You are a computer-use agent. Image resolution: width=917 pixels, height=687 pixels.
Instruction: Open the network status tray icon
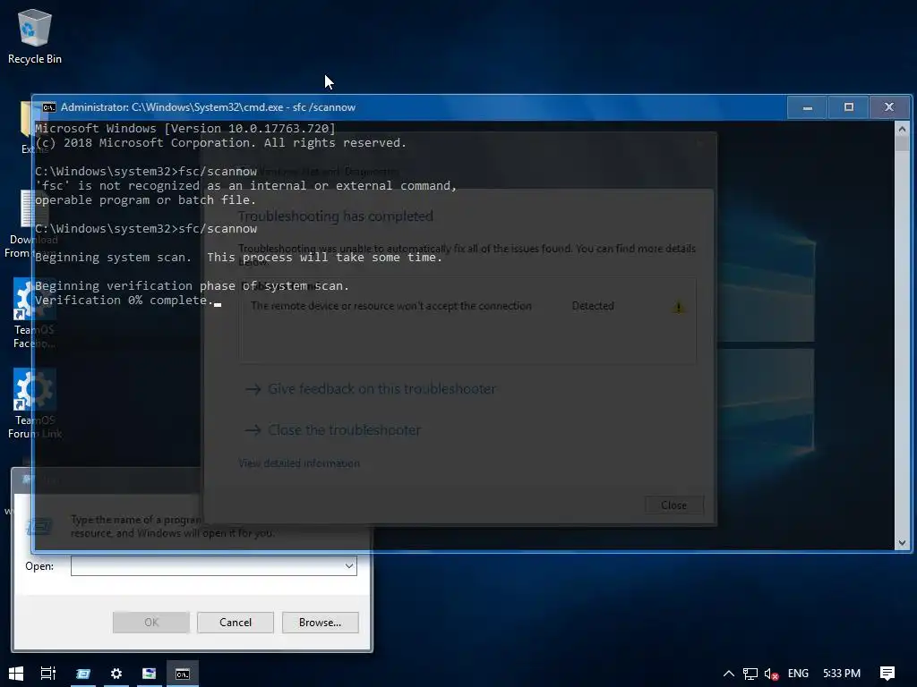point(750,674)
